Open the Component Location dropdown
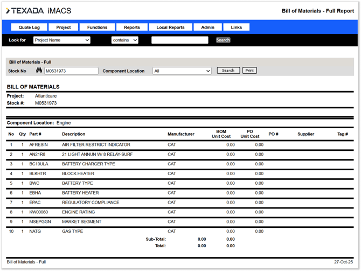361x271 pixels. [182, 71]
